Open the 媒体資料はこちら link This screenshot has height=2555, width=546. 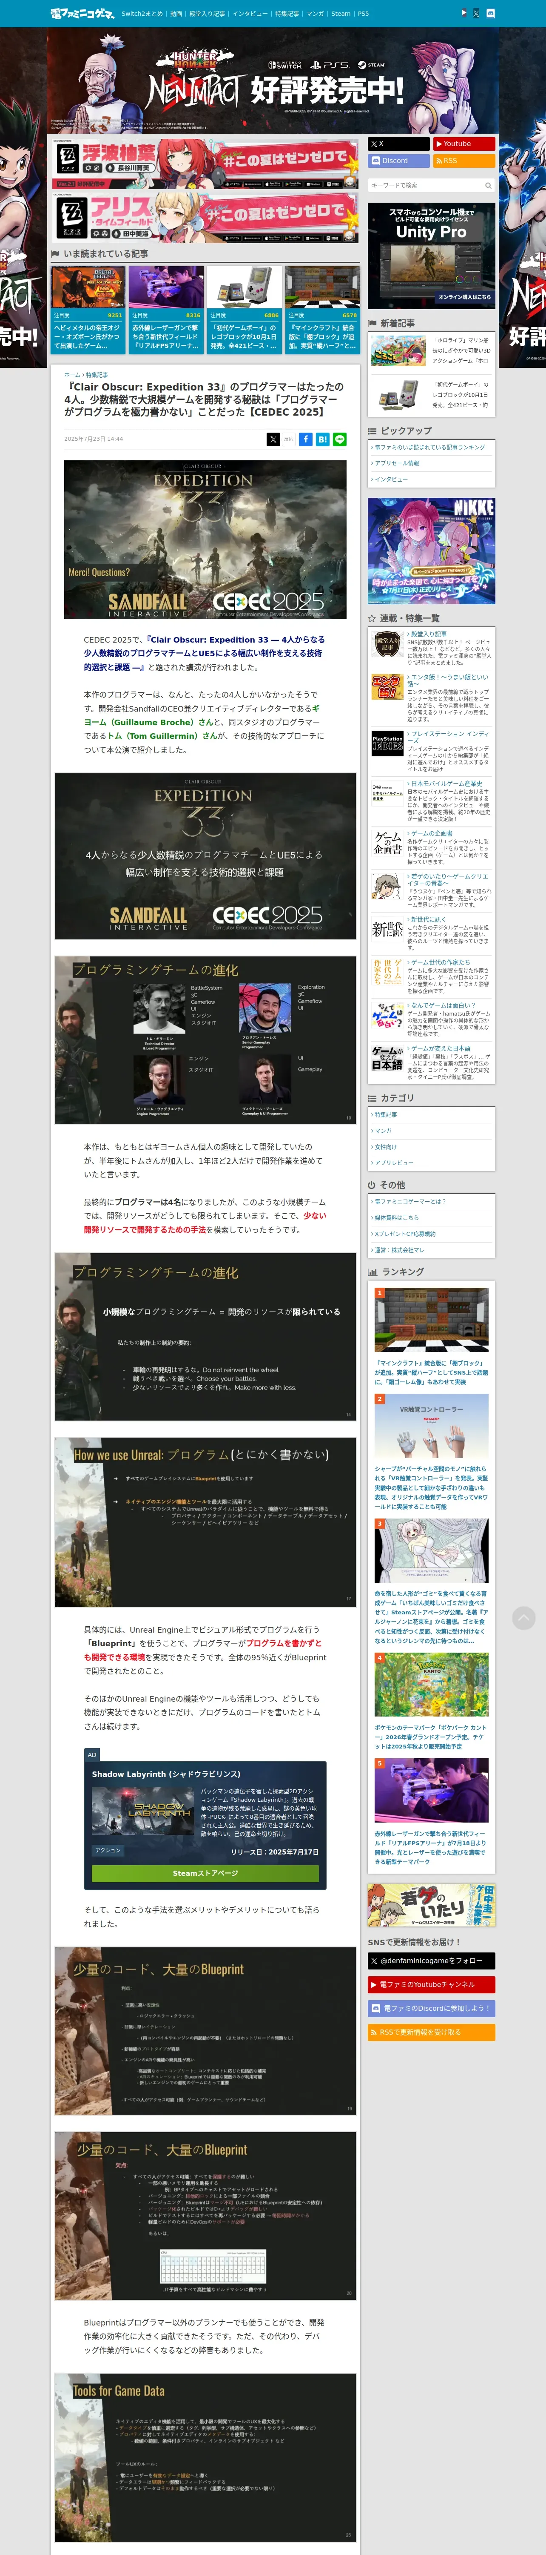(x=396, y=1218)
